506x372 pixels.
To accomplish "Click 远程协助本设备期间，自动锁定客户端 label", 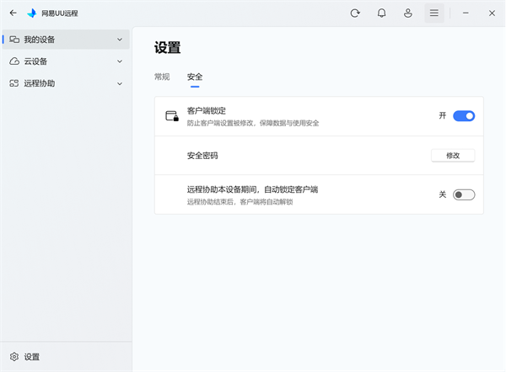I will (252, 189).
